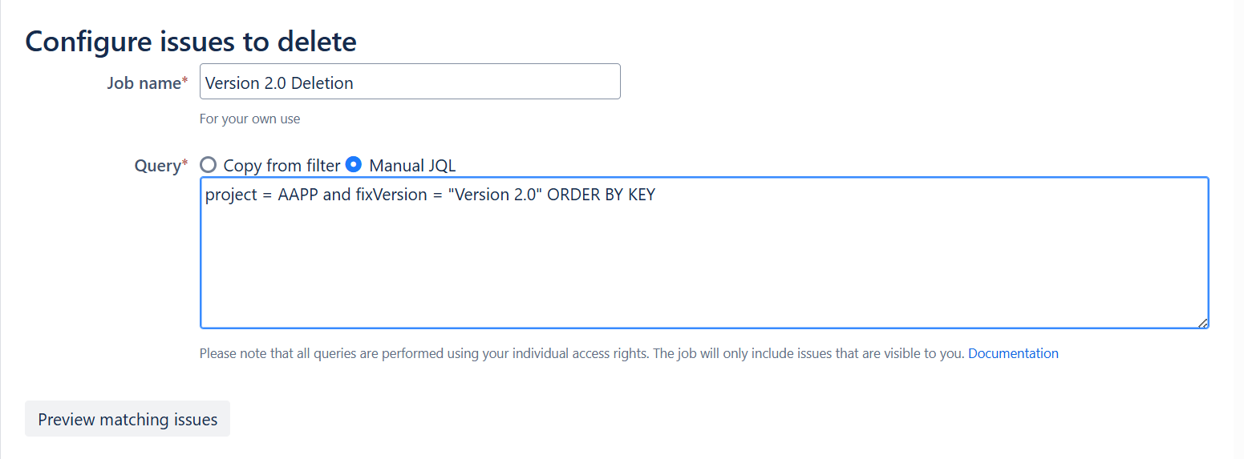Click the 'Copy from filter' option label

click(282, 166)
